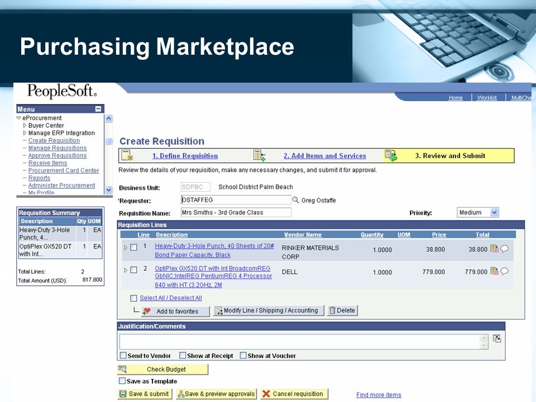Viewport: 536px width, 402px height.
Task: Expand the Justification comments popup icon
Action: [x=497, y=339]
